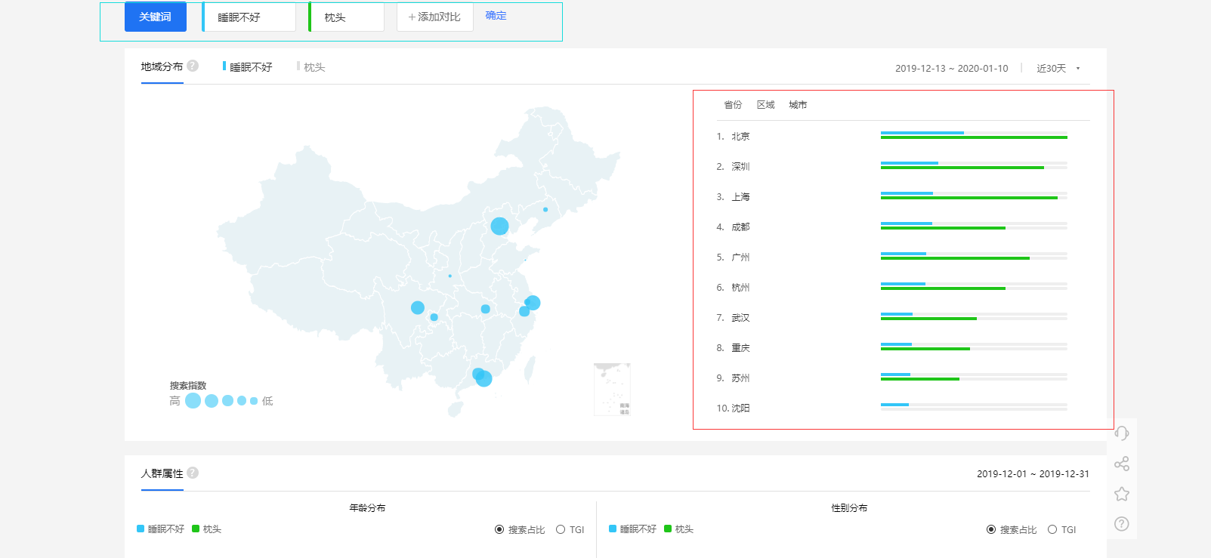The width and height of the screenshot is (1211, 558).
Task: Switch to the 省份 tab
Action: [x=733, y=105]
